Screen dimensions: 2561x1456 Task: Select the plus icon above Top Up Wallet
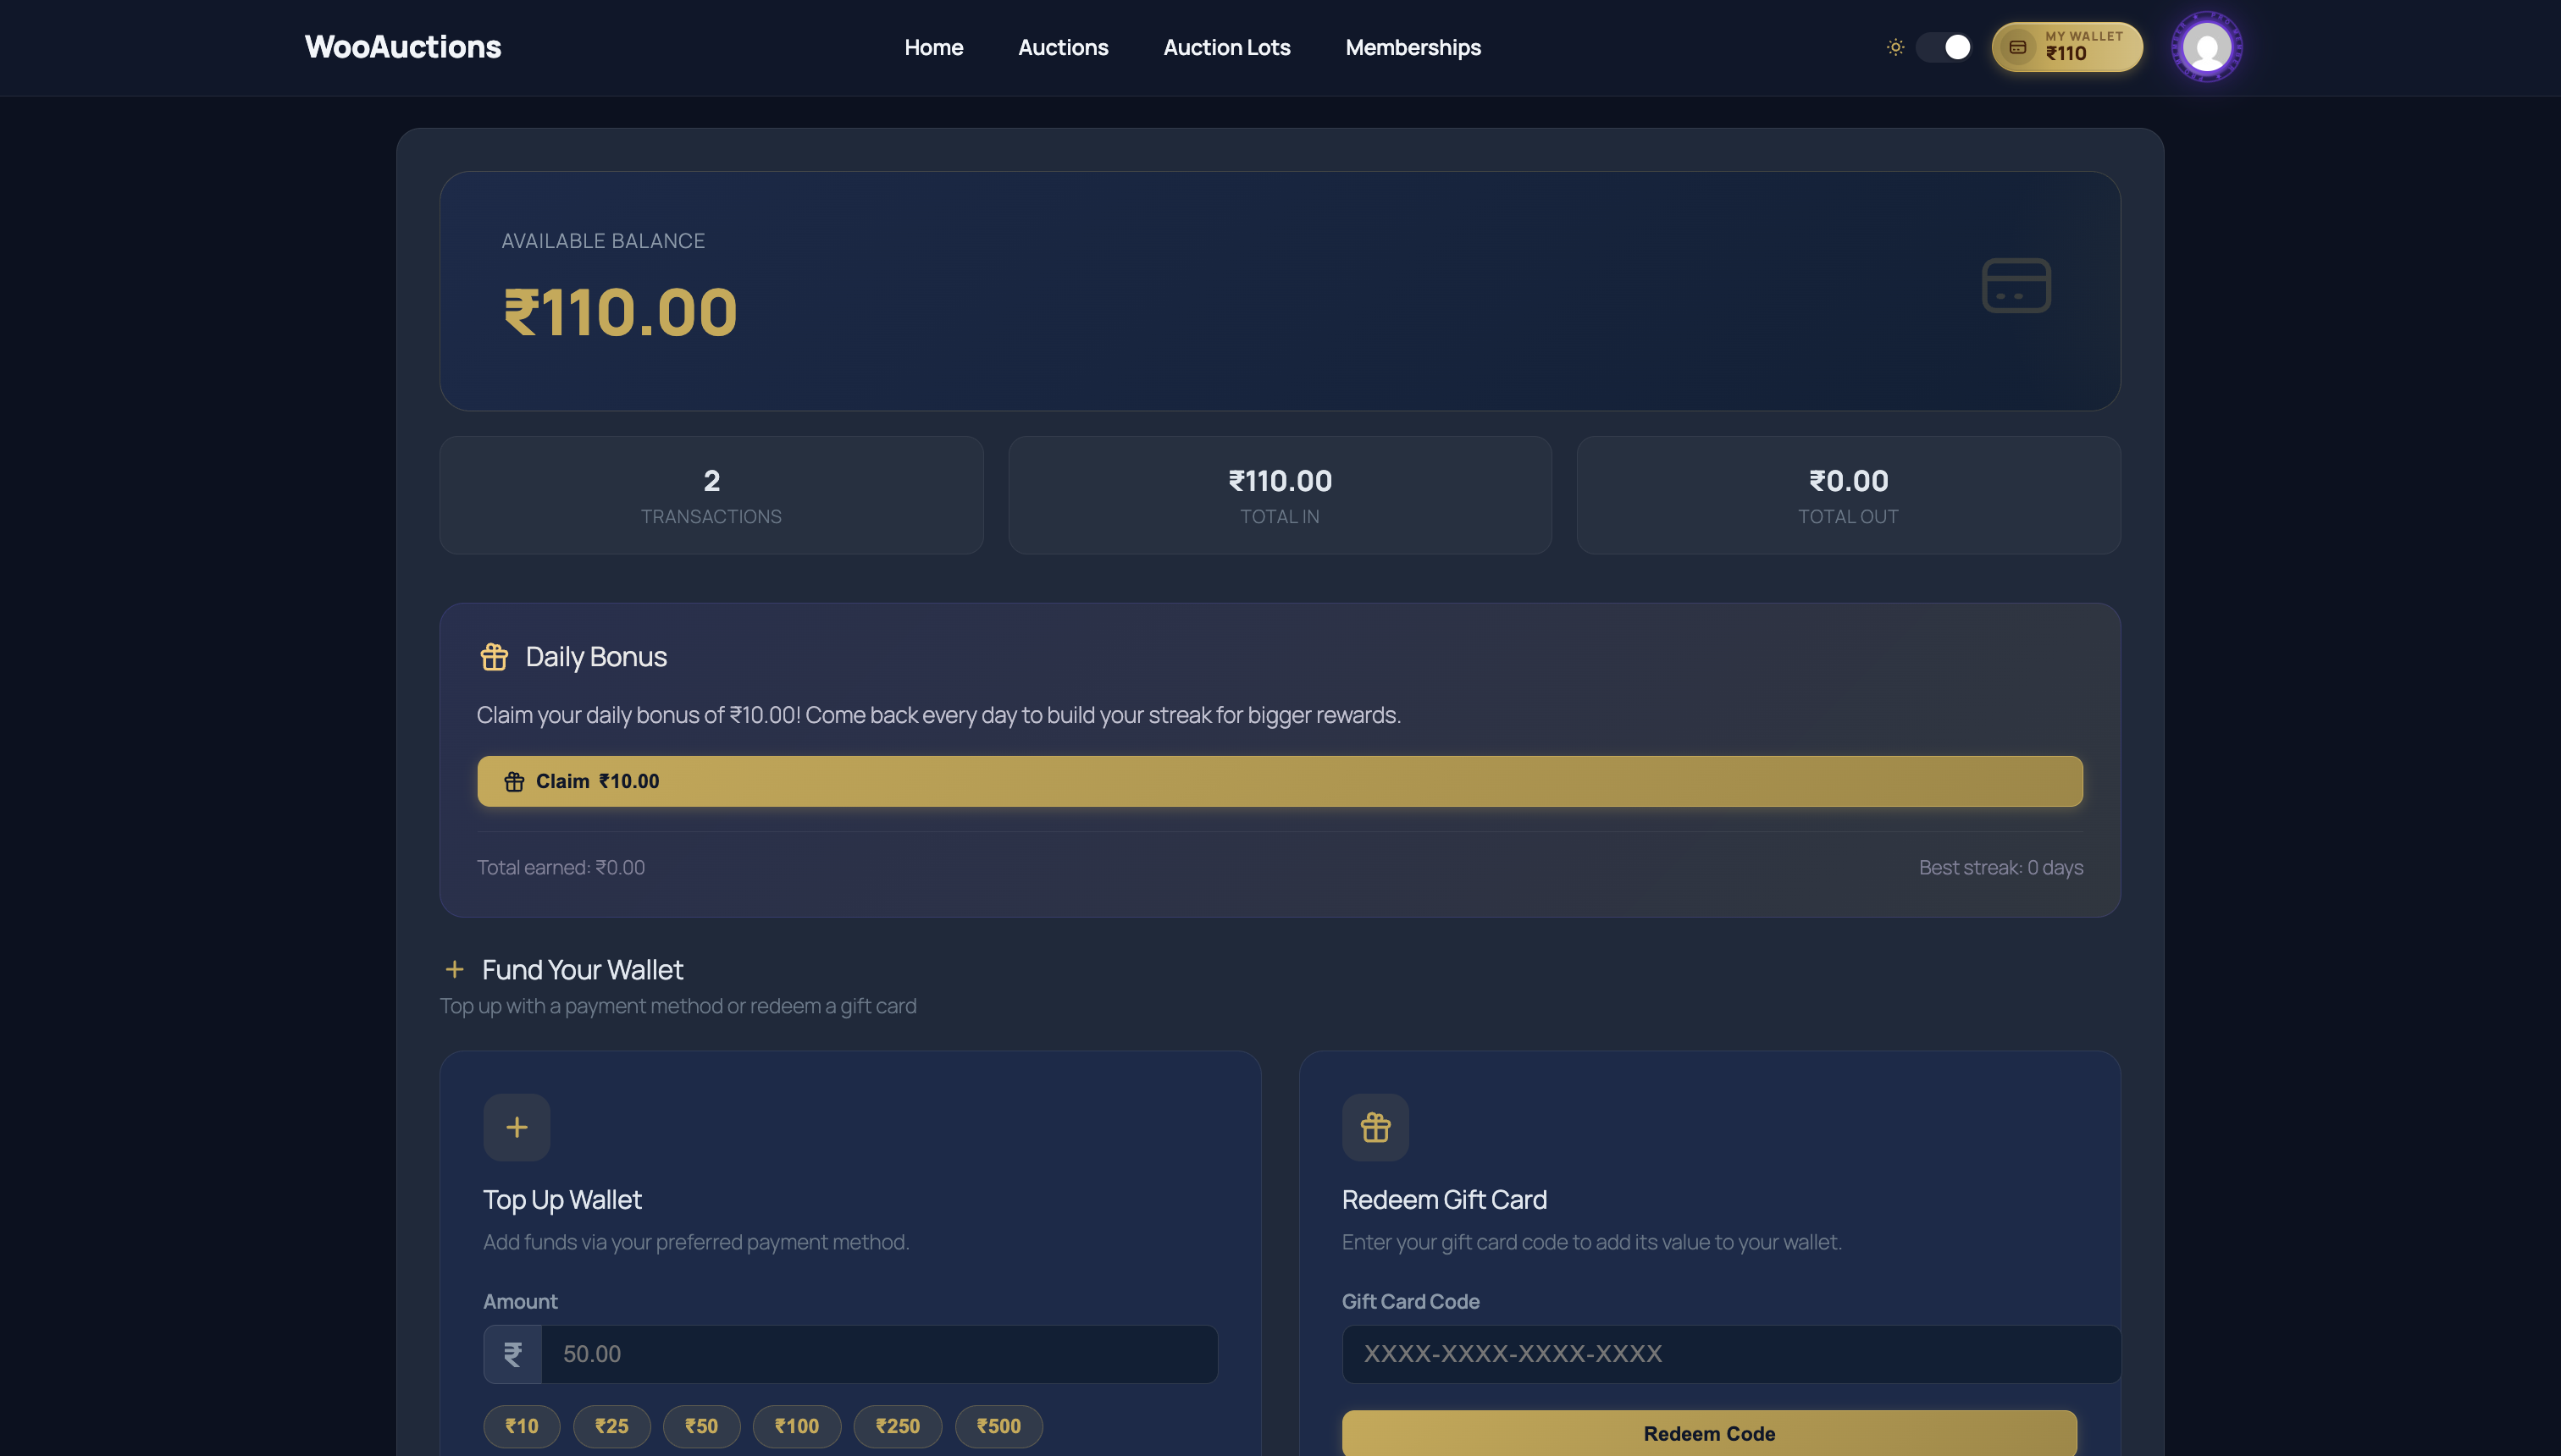517,1127
